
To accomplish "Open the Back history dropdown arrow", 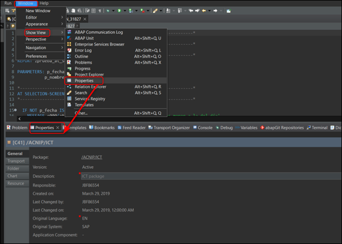I will (210, 11).
